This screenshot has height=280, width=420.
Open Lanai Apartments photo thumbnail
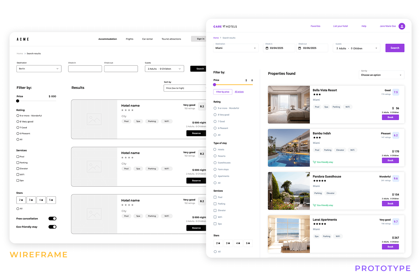[x=289, y=234]
